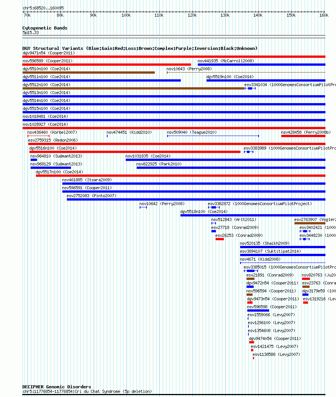The image size is (336, 397).
Task: Open the nsv461885 (Itsara2009) label
Action: click(x=87, y=180)
